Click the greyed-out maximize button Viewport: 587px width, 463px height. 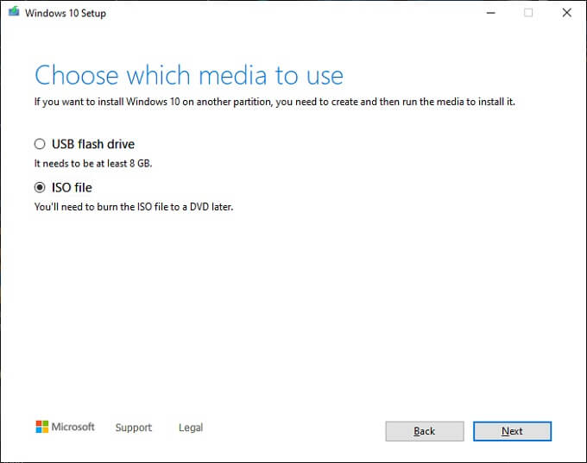pos(528,13)
